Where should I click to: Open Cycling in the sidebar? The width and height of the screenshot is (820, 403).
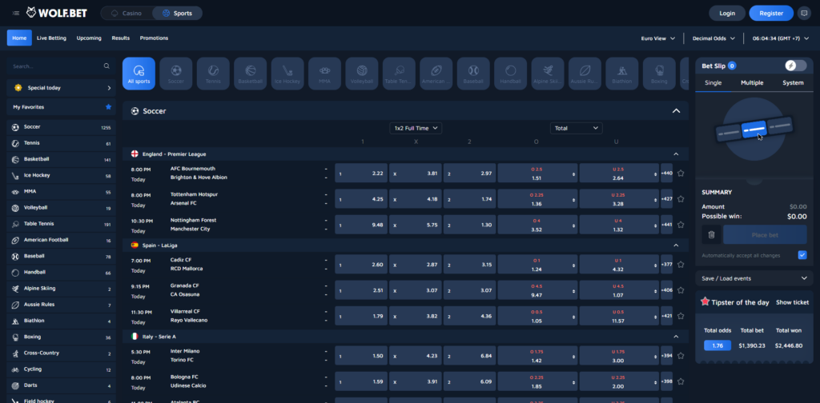click(x=61, y=369)
